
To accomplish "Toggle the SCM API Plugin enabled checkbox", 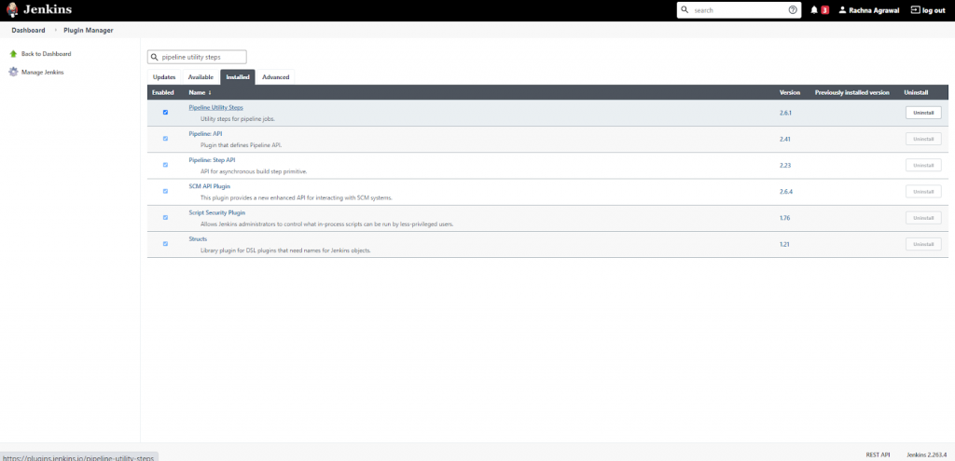I will click(x=165, y=191).
